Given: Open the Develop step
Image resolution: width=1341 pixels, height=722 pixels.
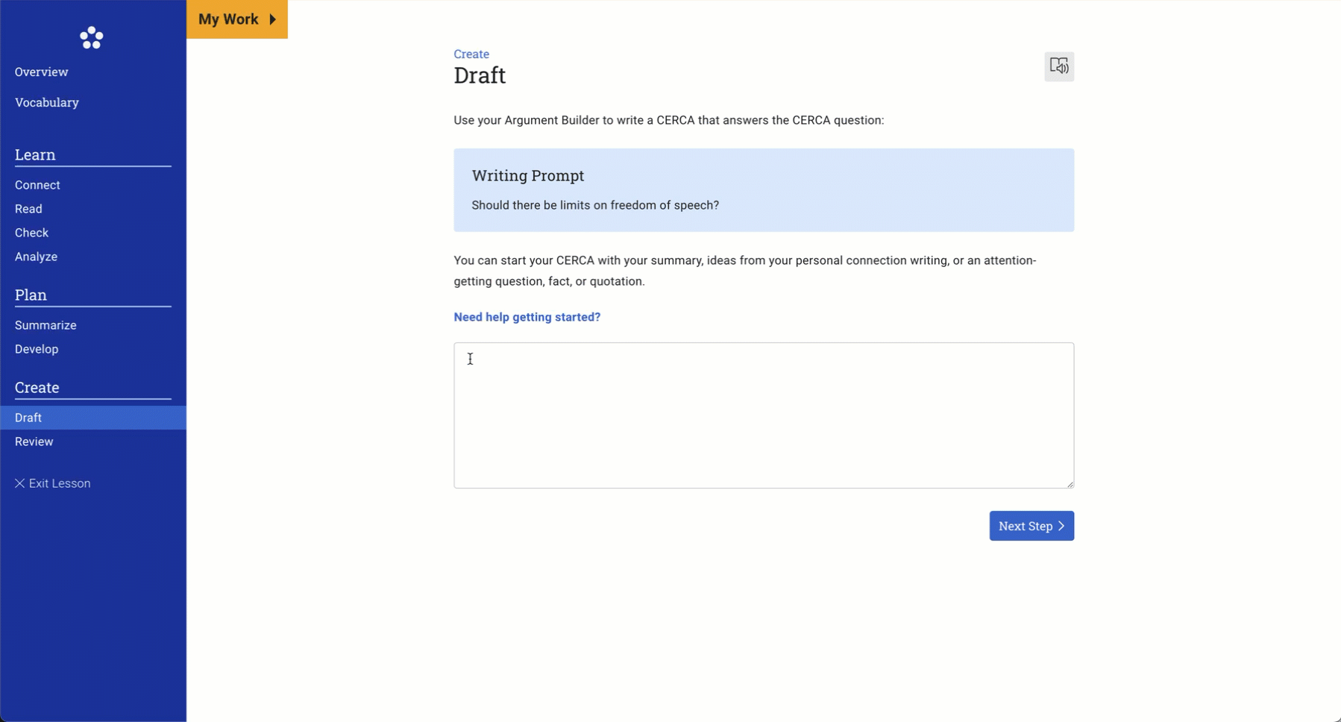Looking at the screenshot, I should pos(37,349).
